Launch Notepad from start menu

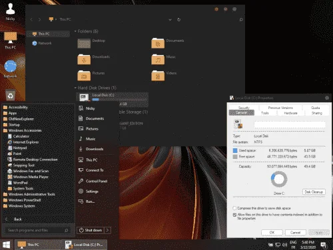(17, 148)
